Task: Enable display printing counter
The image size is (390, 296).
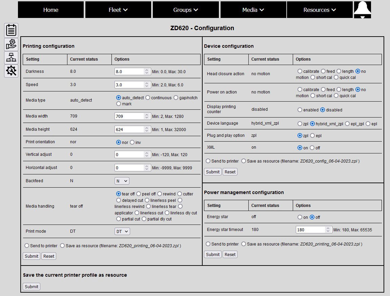Action: click(300, 110)
